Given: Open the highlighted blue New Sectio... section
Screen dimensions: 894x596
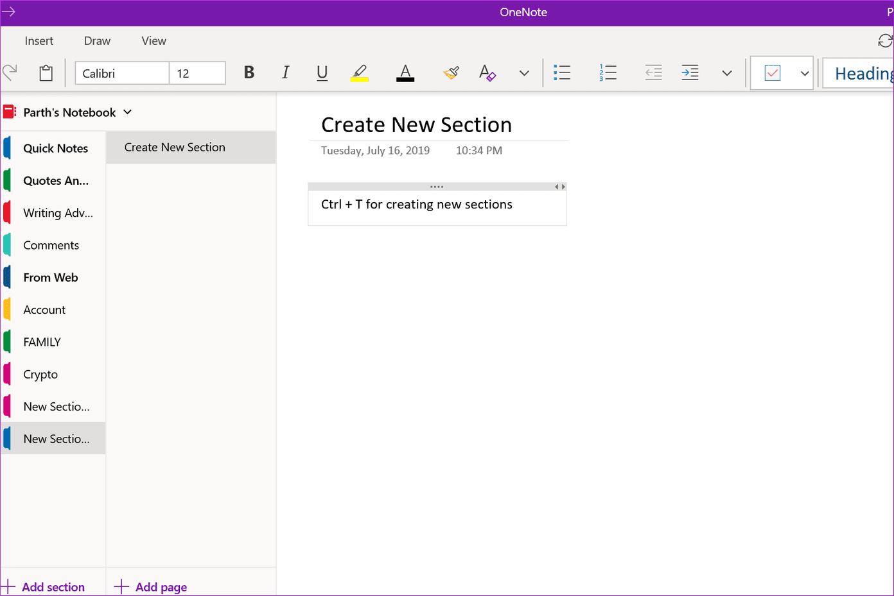Looking at the screenshot, I should [53, 439].
